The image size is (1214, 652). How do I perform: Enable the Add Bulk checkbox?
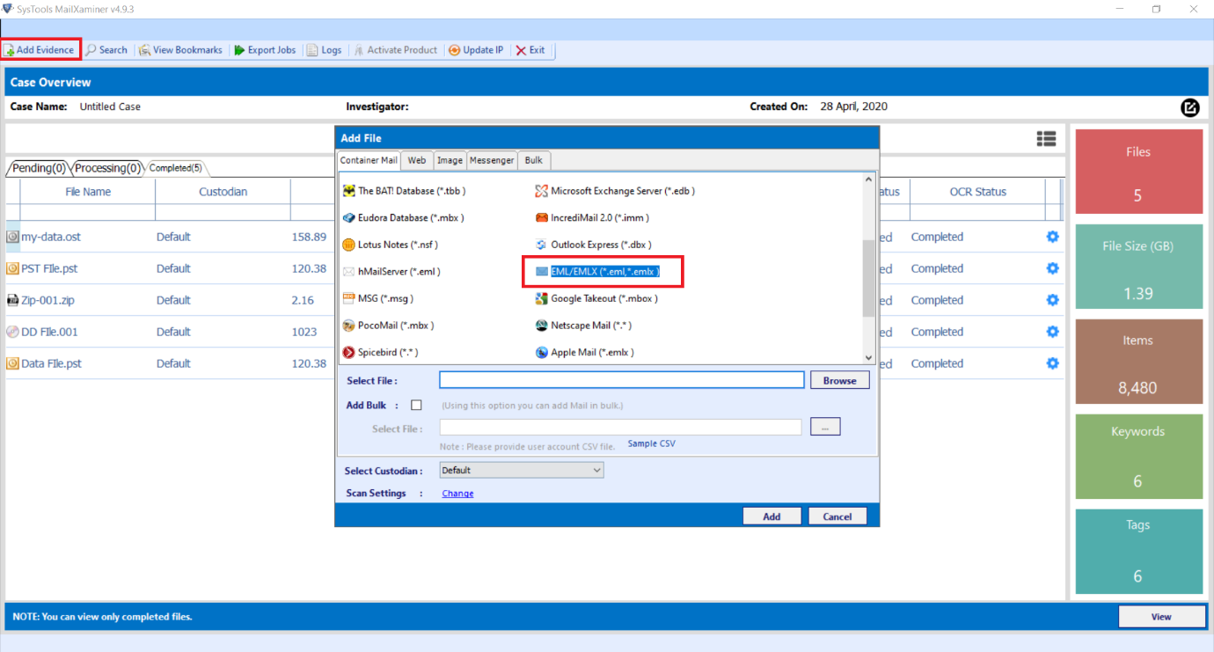(x=417, y=406)
